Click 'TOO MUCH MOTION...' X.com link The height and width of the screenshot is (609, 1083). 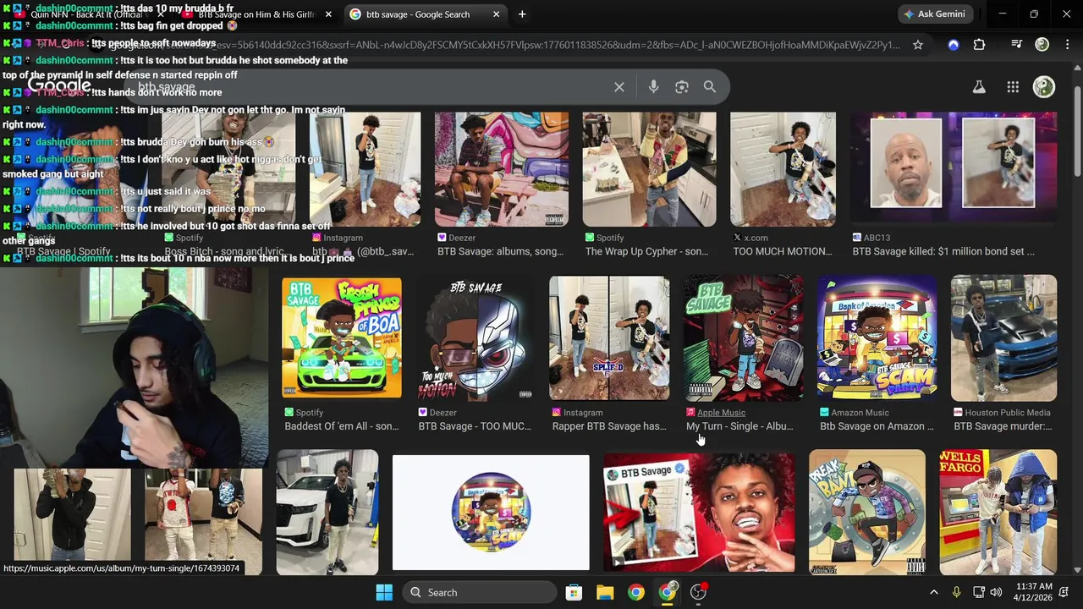click(x=783, y=251)
